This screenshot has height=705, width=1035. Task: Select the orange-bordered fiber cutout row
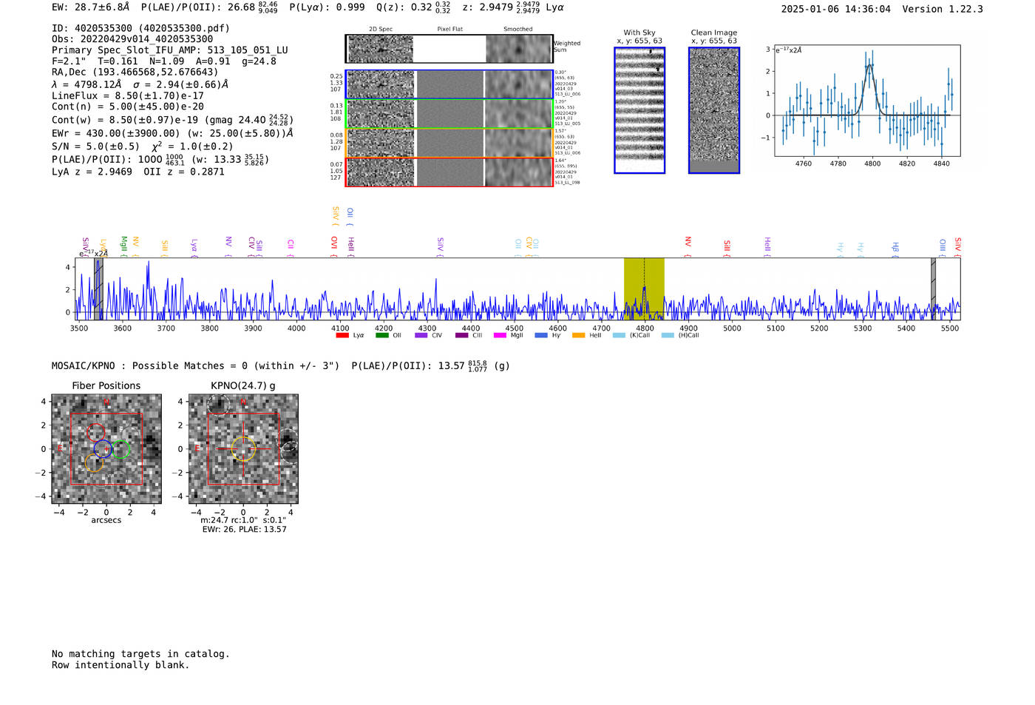click(x=449, y=143)
